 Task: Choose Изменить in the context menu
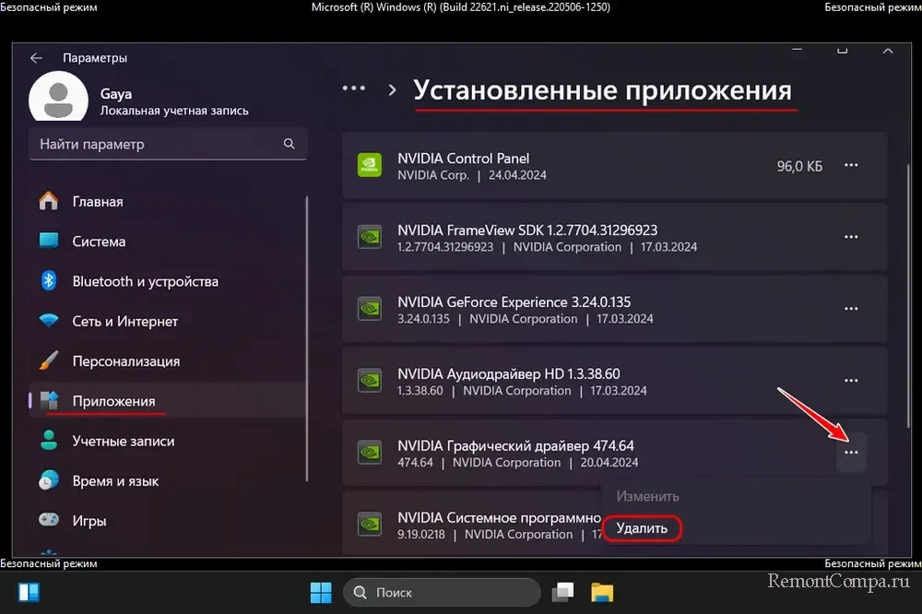click(x=647, y=496)
